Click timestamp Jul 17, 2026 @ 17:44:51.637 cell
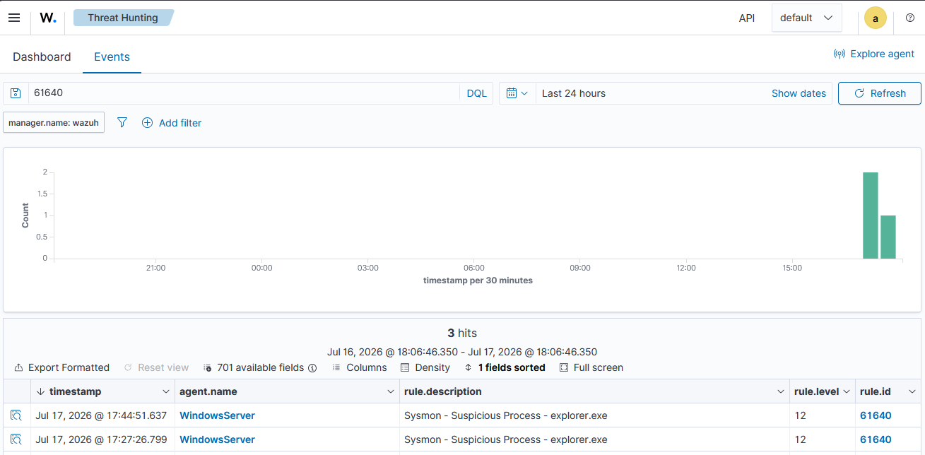Viewport: 925px width, 455px height. tap(101, 415)
